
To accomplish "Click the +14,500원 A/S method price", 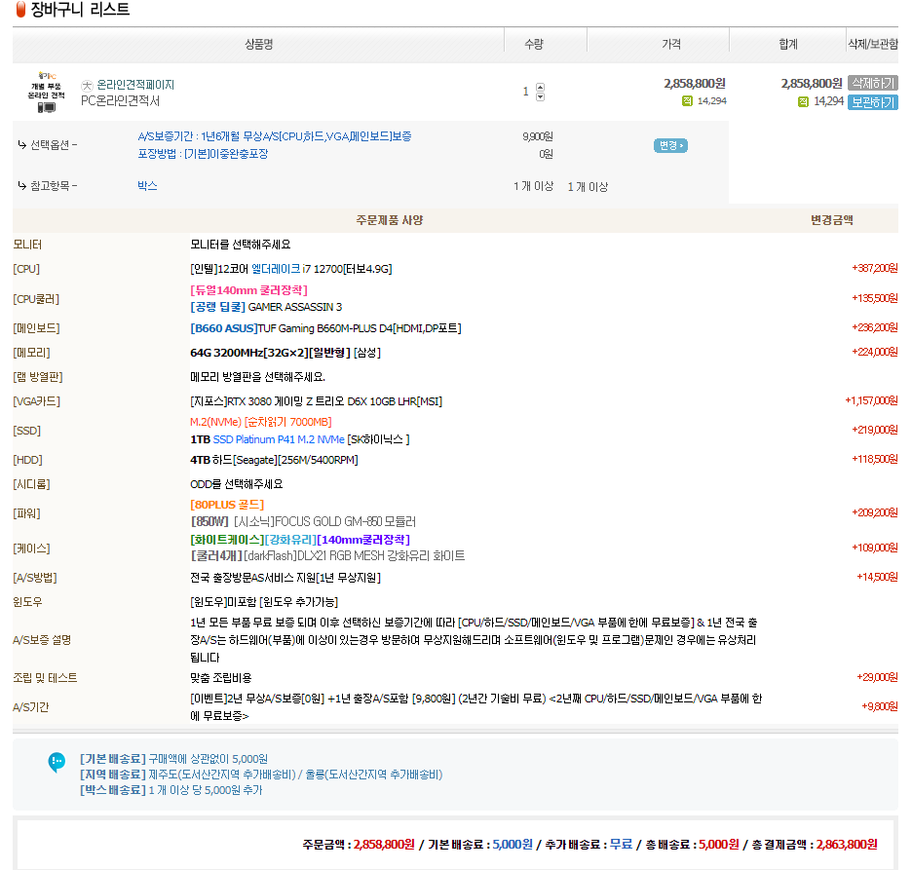I will (877, 577).
